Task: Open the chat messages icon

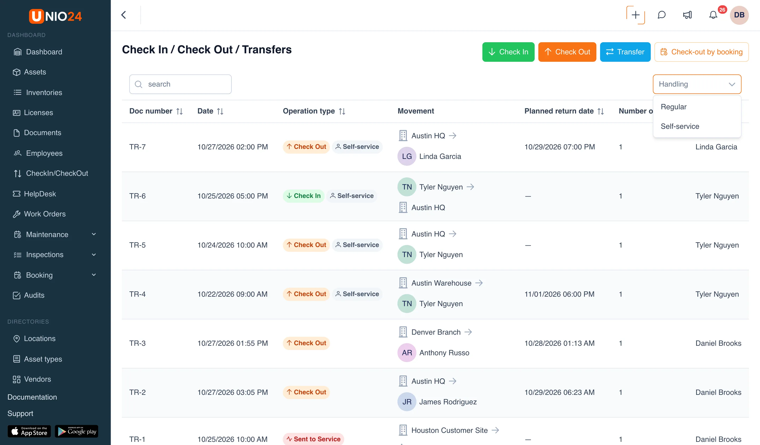Action: coord(661,15)
